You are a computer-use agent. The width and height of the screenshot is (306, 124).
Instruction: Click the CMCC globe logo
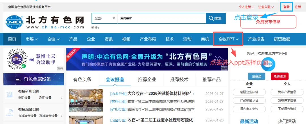pyautogui.click(x=14, y=22)
